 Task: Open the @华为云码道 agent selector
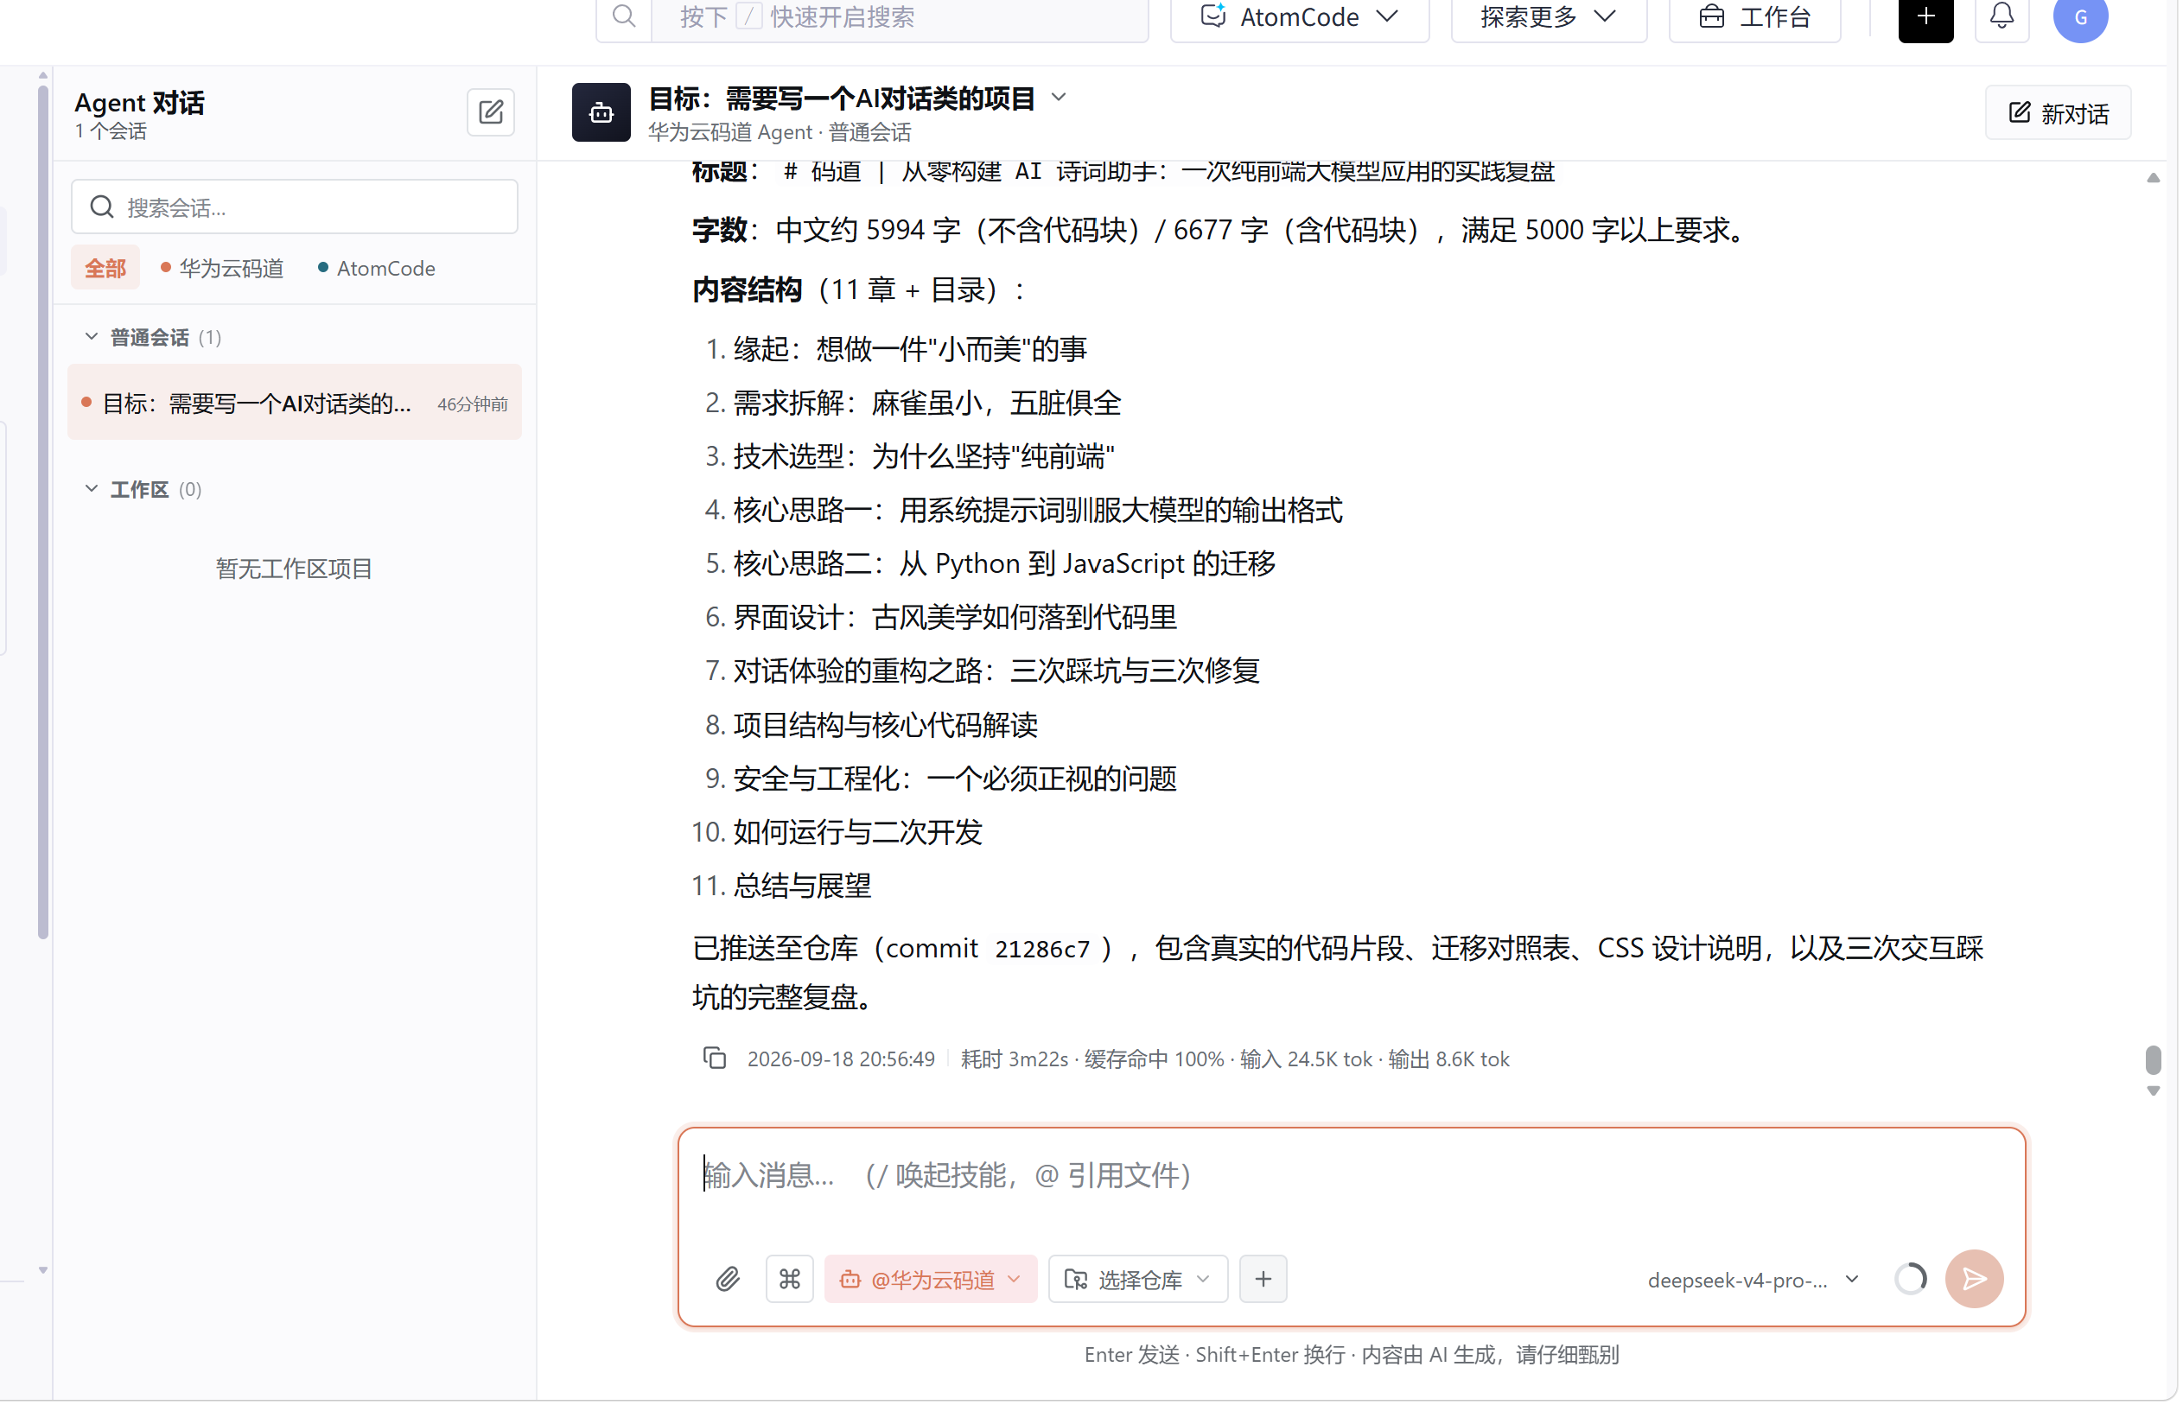[932, 1281]
